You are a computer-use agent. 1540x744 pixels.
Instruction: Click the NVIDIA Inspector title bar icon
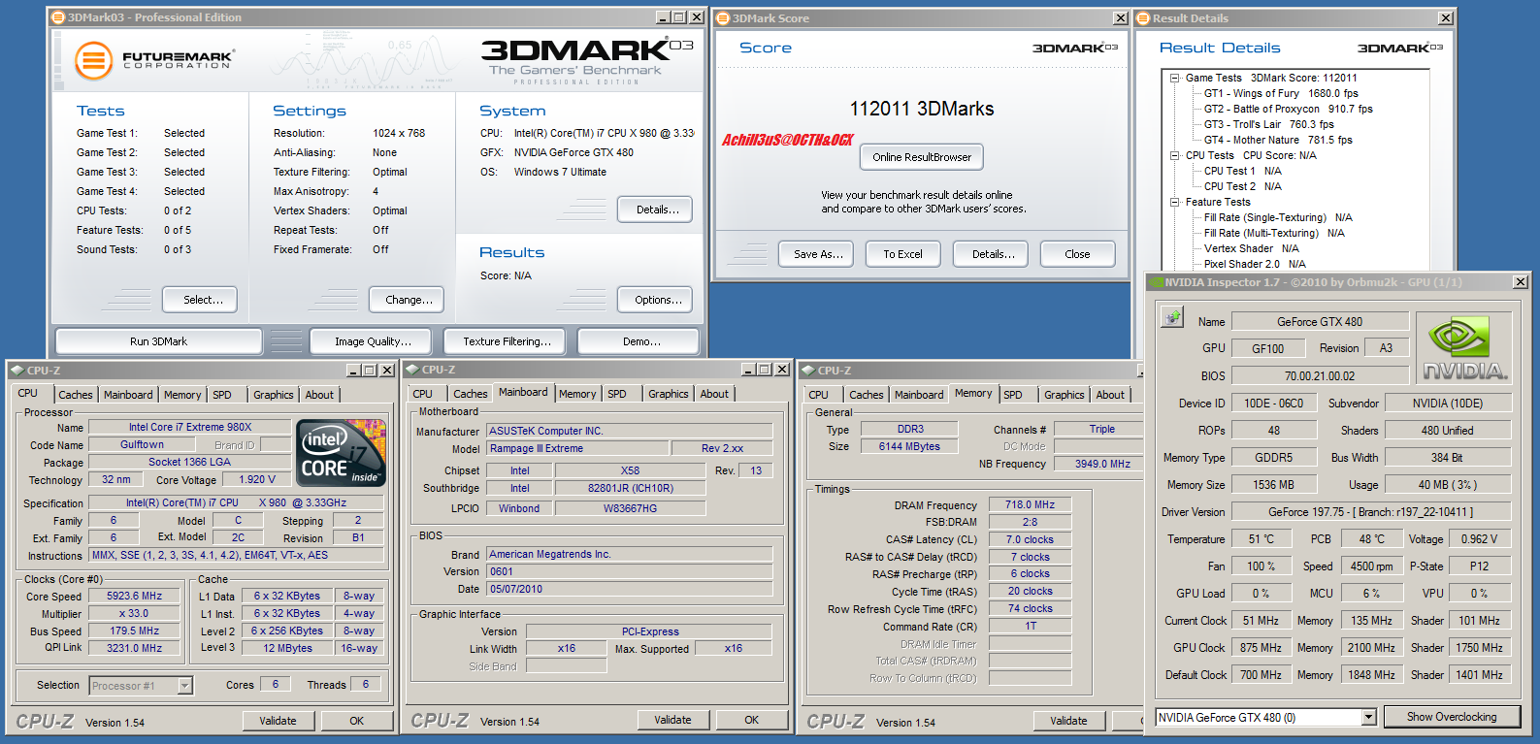[1156, 282]
